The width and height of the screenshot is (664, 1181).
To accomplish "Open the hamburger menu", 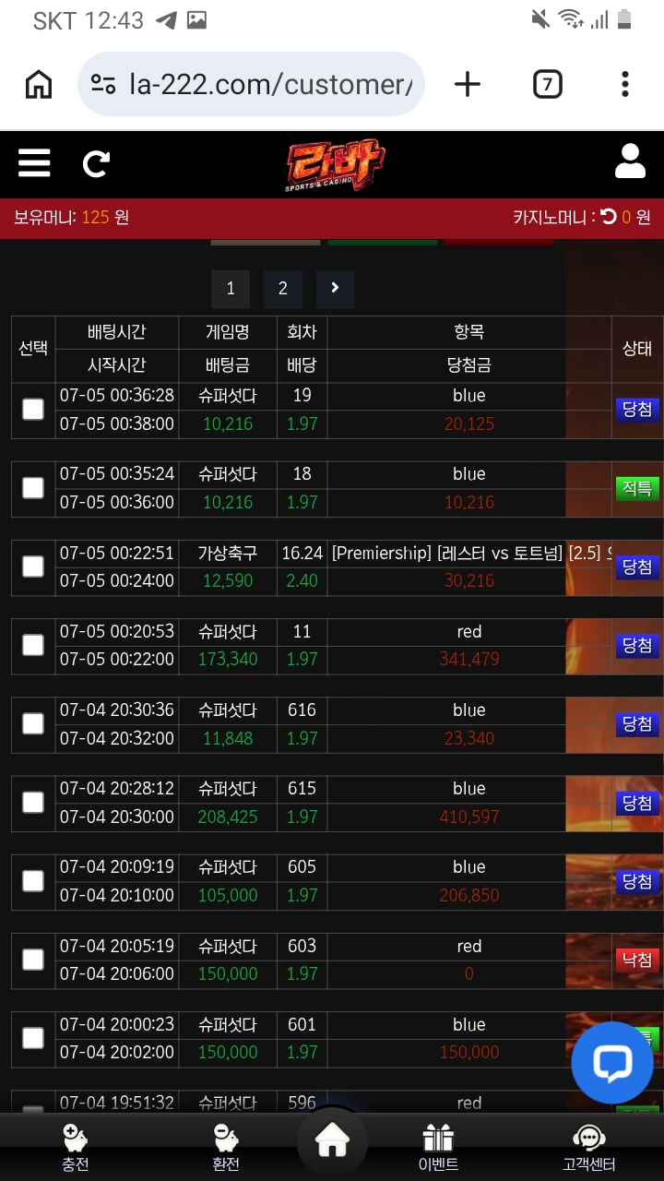I will pyautogui.click(x=34, y=164).
